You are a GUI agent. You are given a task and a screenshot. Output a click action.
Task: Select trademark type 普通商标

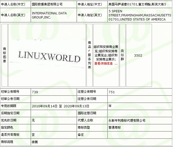coord(115,128)
